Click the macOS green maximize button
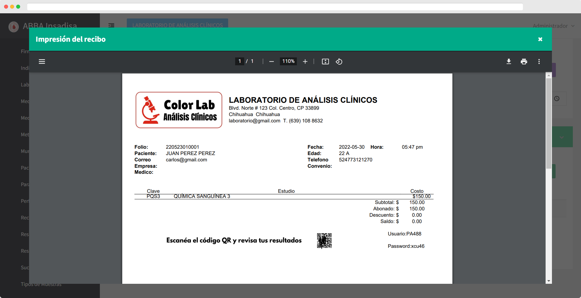The height and width of the screenshot is (298, 581). [18, 7]
